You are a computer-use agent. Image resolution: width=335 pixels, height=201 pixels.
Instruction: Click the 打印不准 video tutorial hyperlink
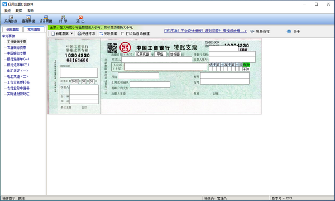coord(205,31)
